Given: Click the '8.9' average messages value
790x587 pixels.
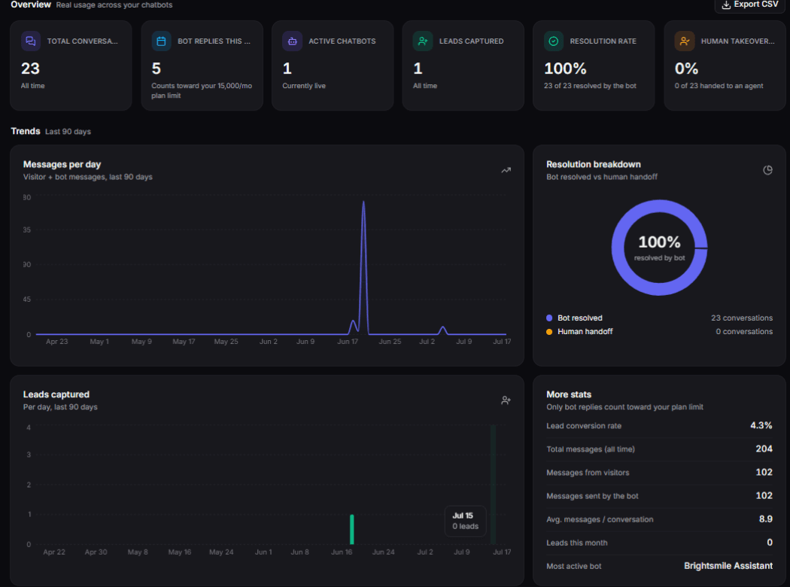Looking at the screenshot, I should [x=766, y=519].
